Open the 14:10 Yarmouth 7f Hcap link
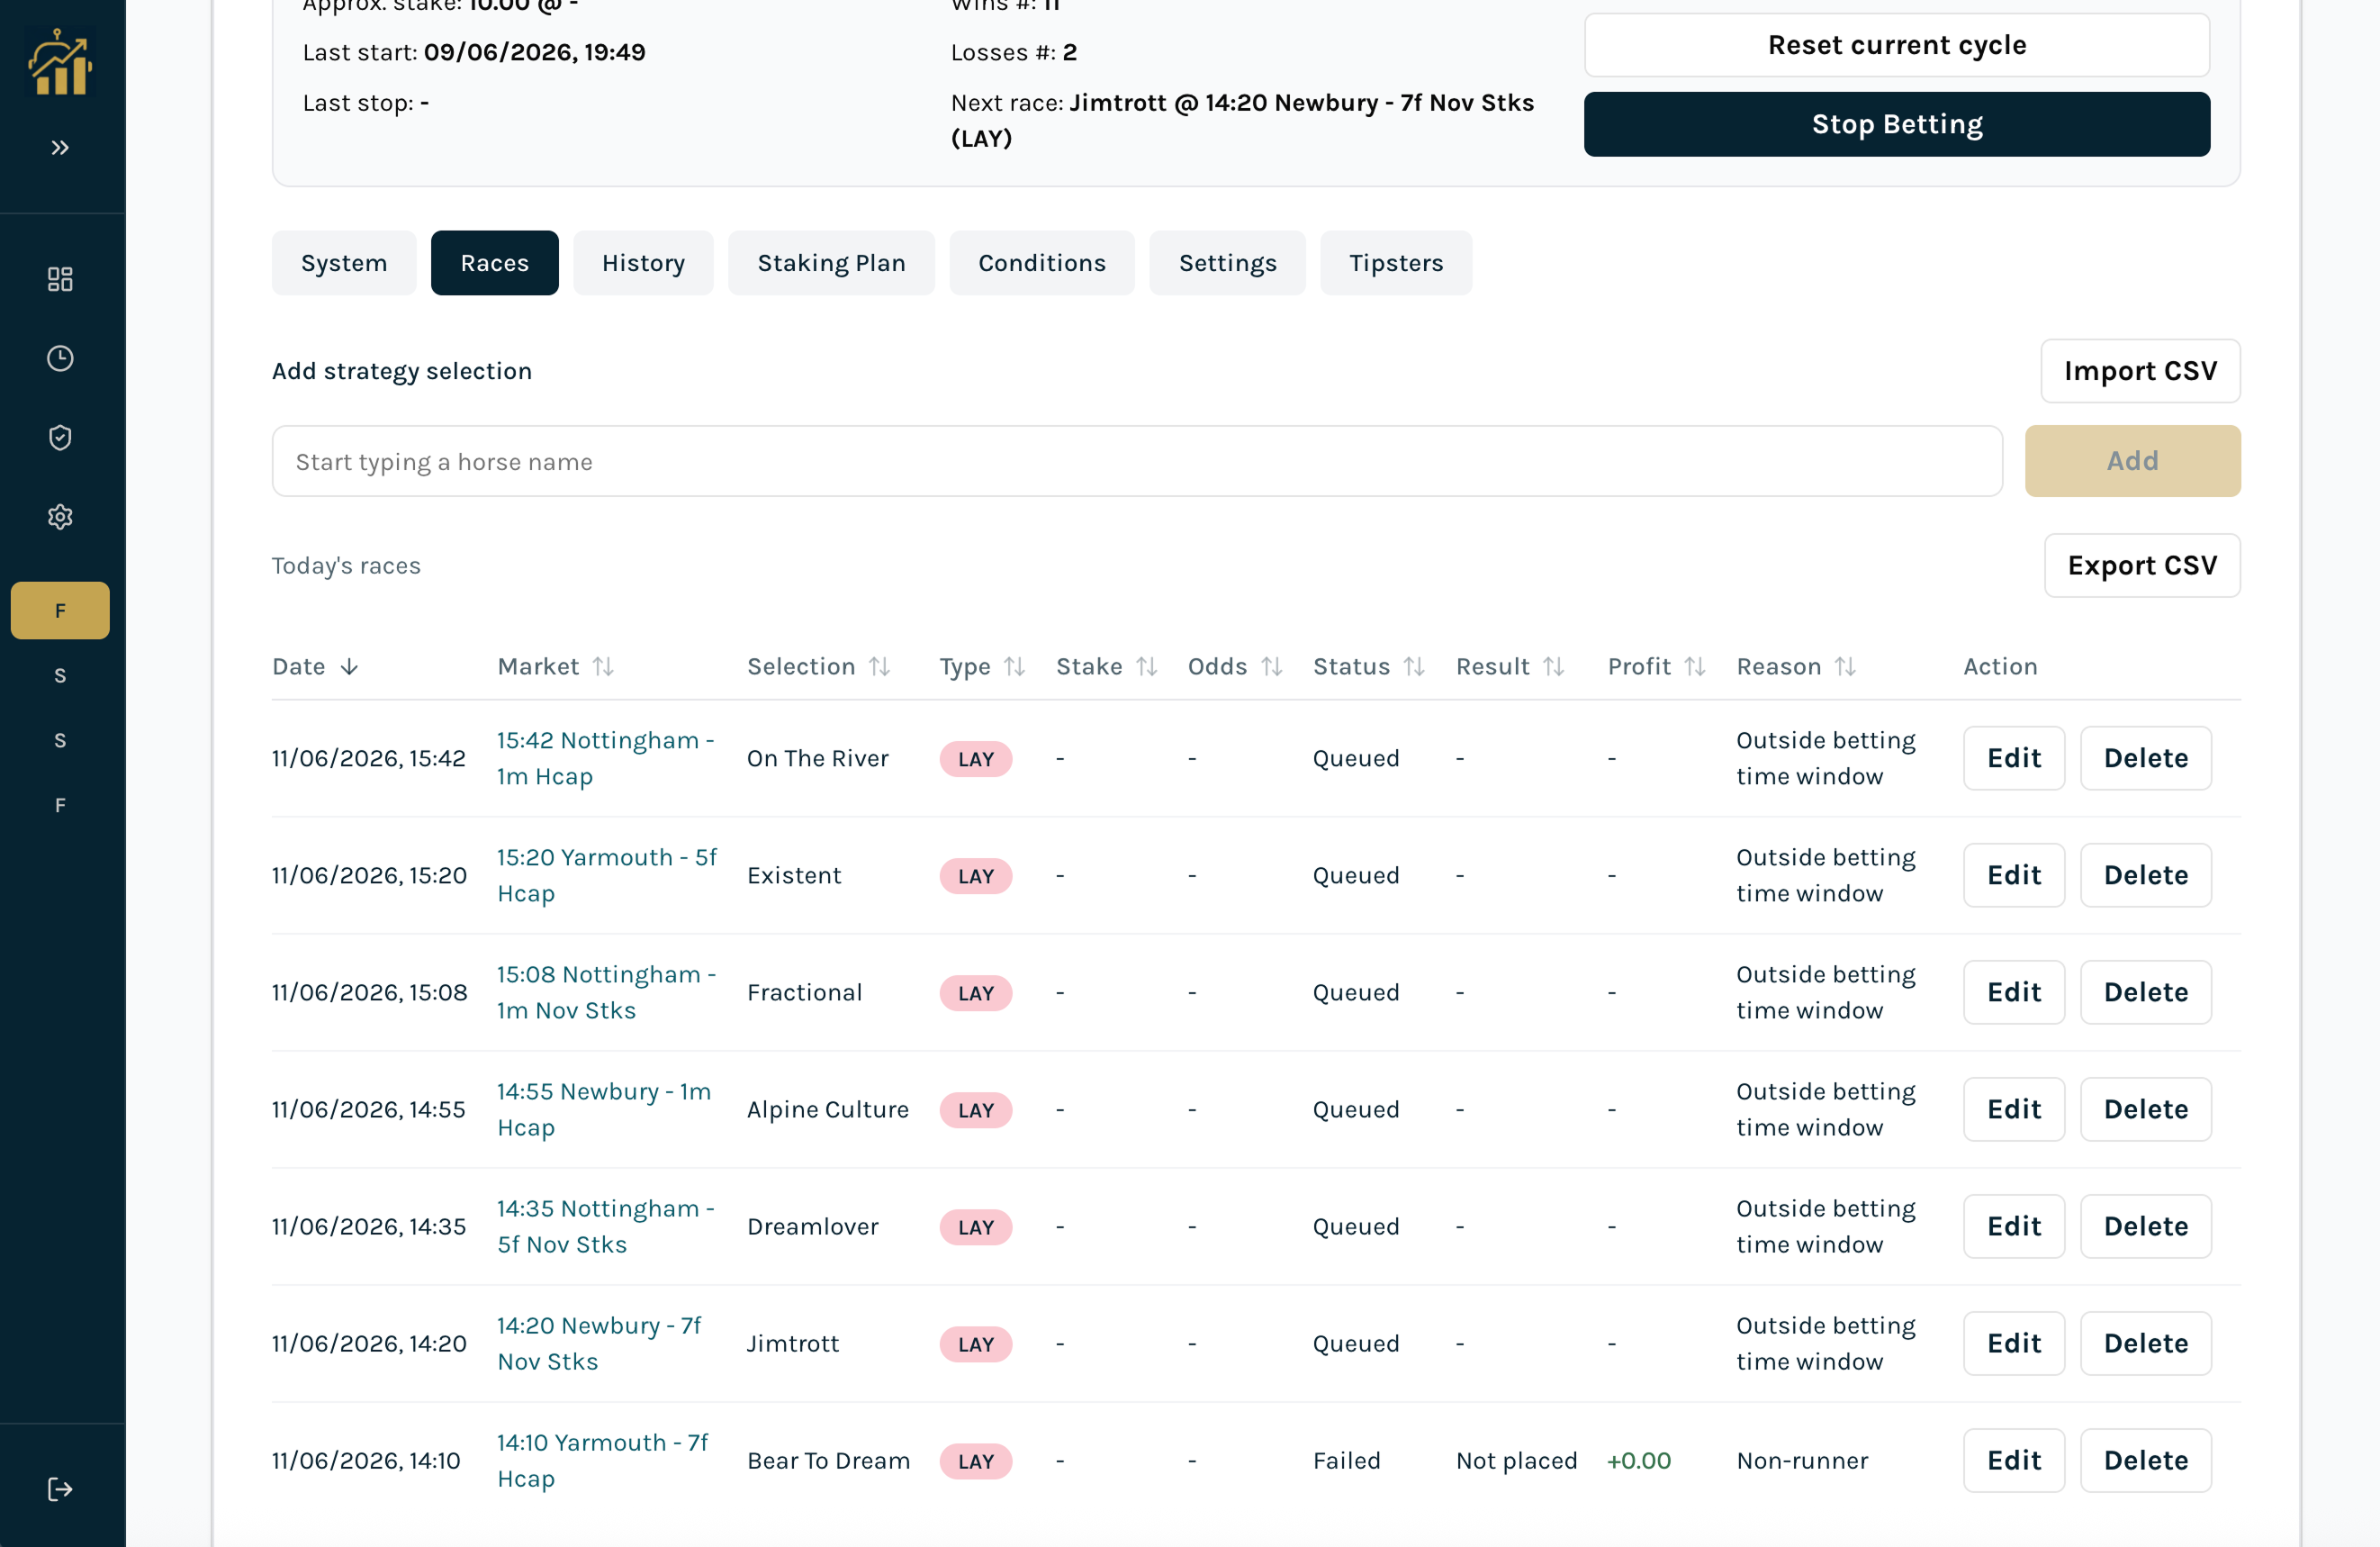2380x1547 pixels. [x=602, y=1461]
